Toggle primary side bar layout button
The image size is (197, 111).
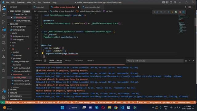[163, 2]
